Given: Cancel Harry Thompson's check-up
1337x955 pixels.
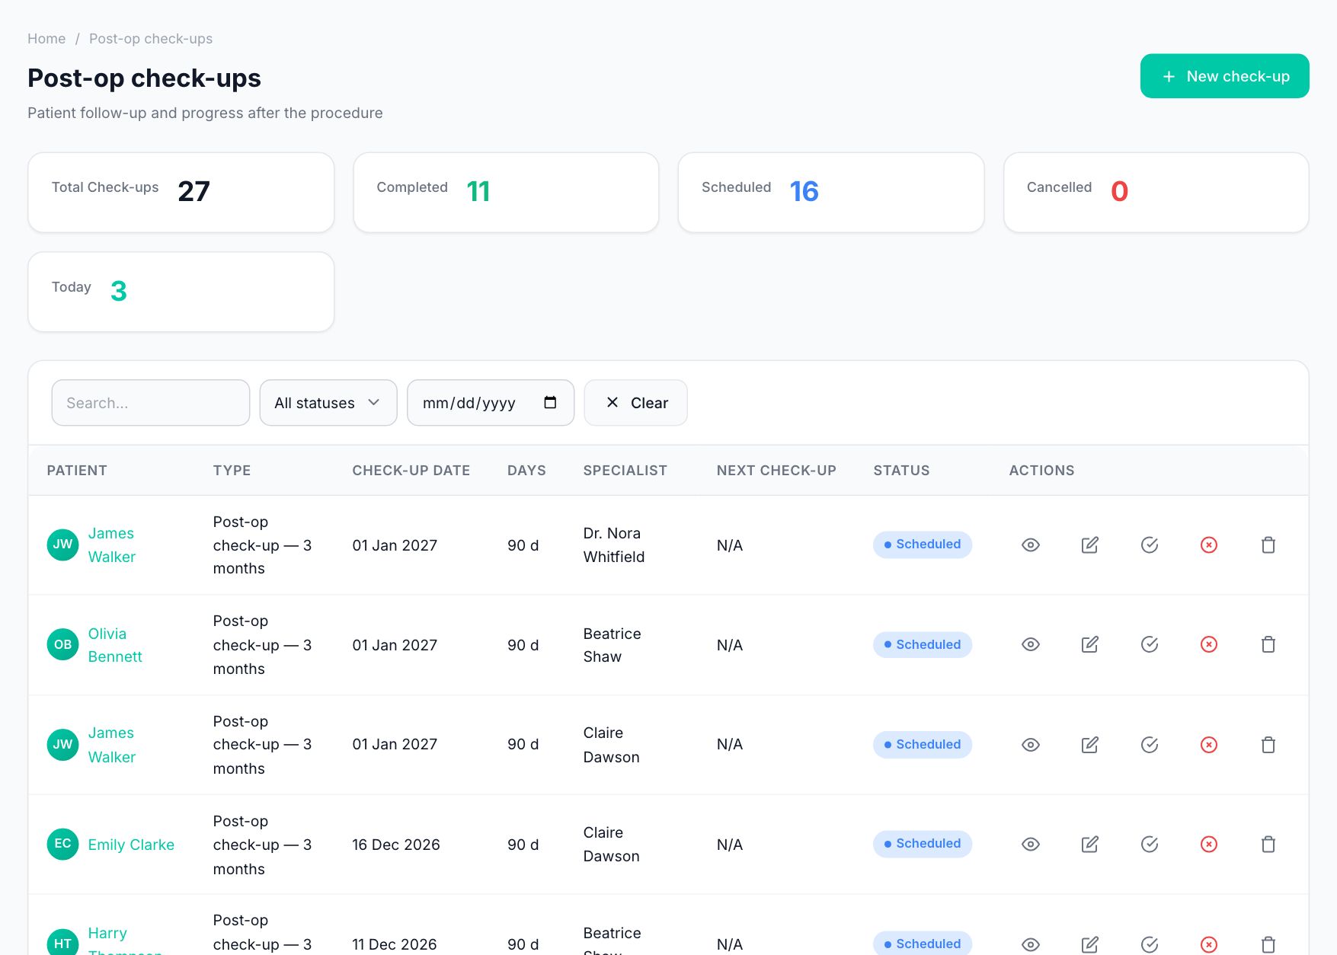Looking at the screenshot, I should pos(1208,944).
